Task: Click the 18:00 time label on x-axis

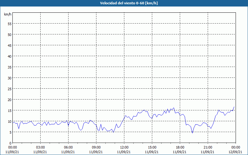Action: [180, 148]
